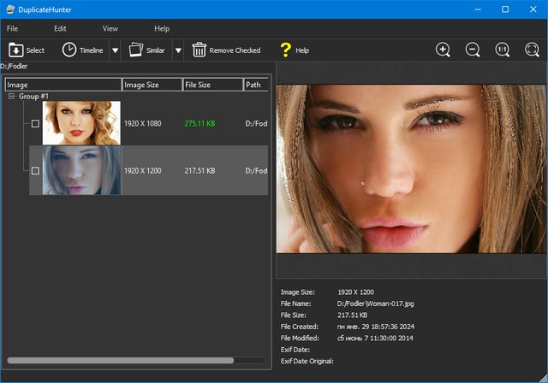This screenshot has height=383, width=548.
Task: Click the fit-to-window zoom icon
Action: tap(532, 50)
